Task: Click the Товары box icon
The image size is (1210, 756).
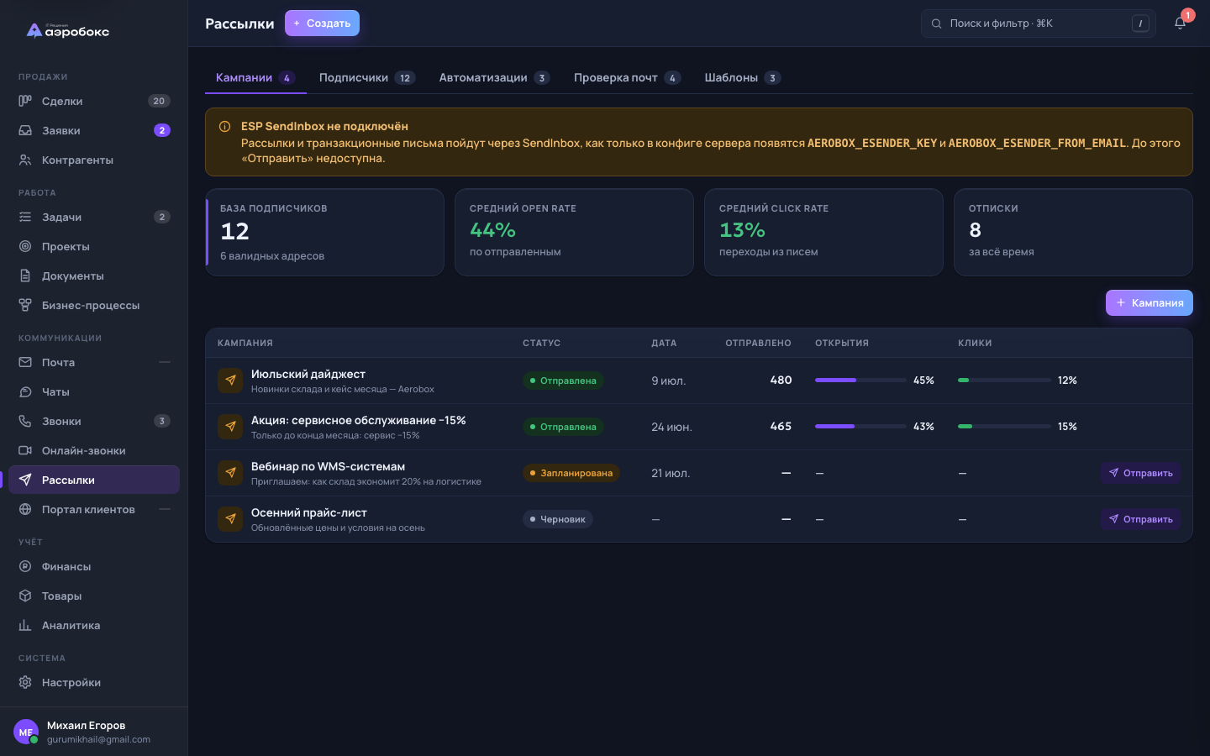Action: click(25, 596)
